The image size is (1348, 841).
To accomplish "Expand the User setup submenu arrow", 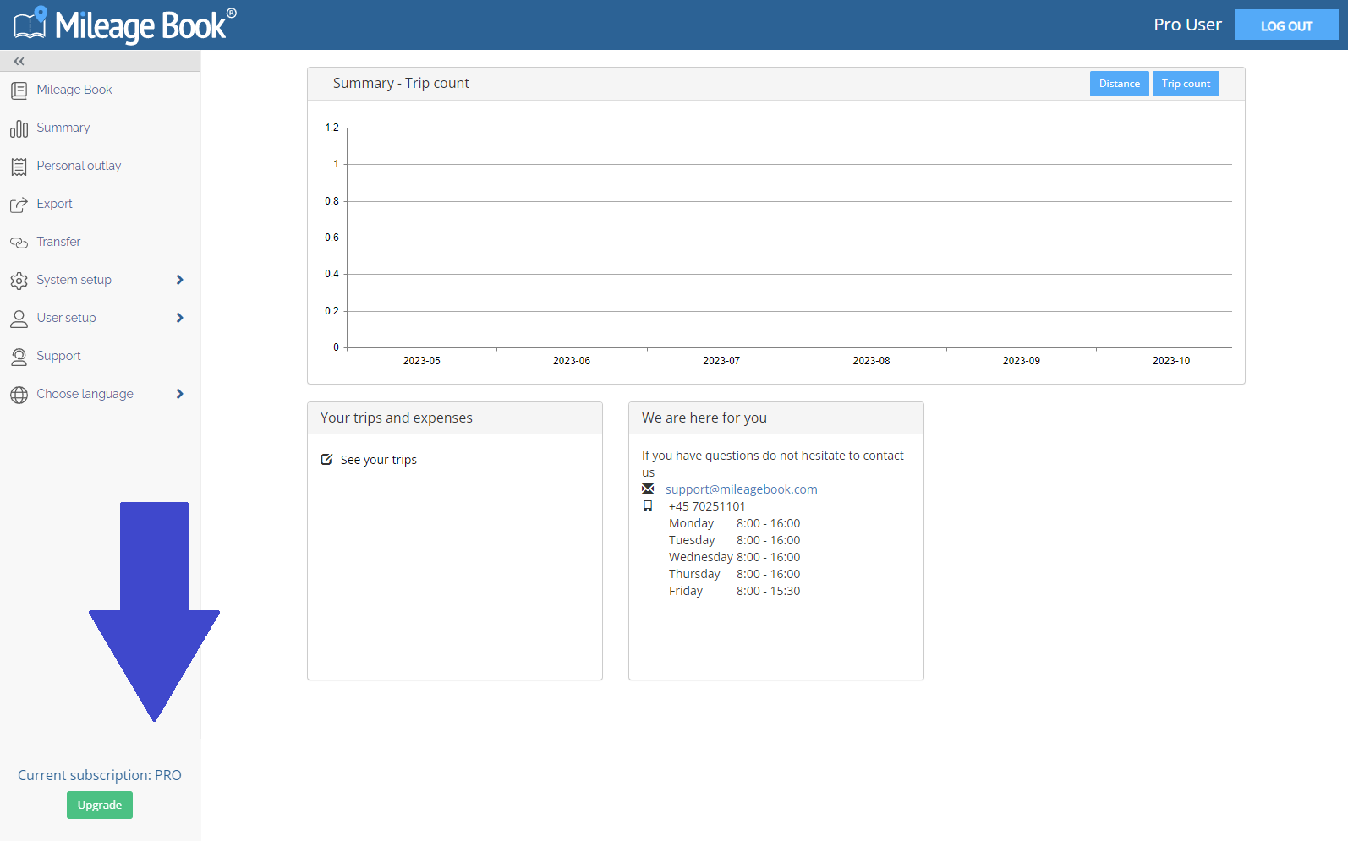I will pos(179,318).
